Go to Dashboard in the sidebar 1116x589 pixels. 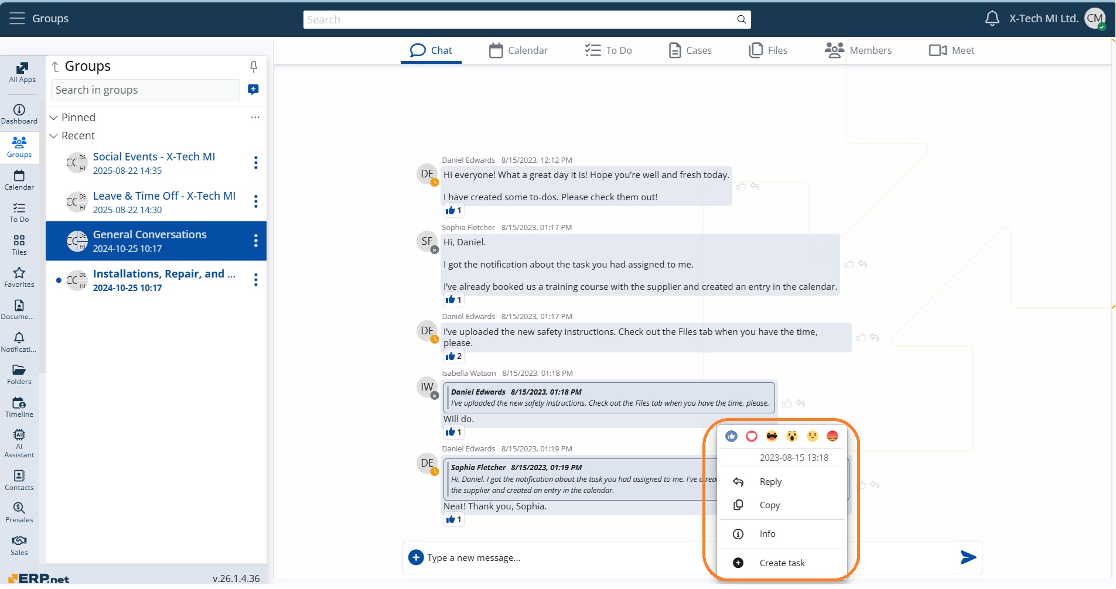(19, 114)
